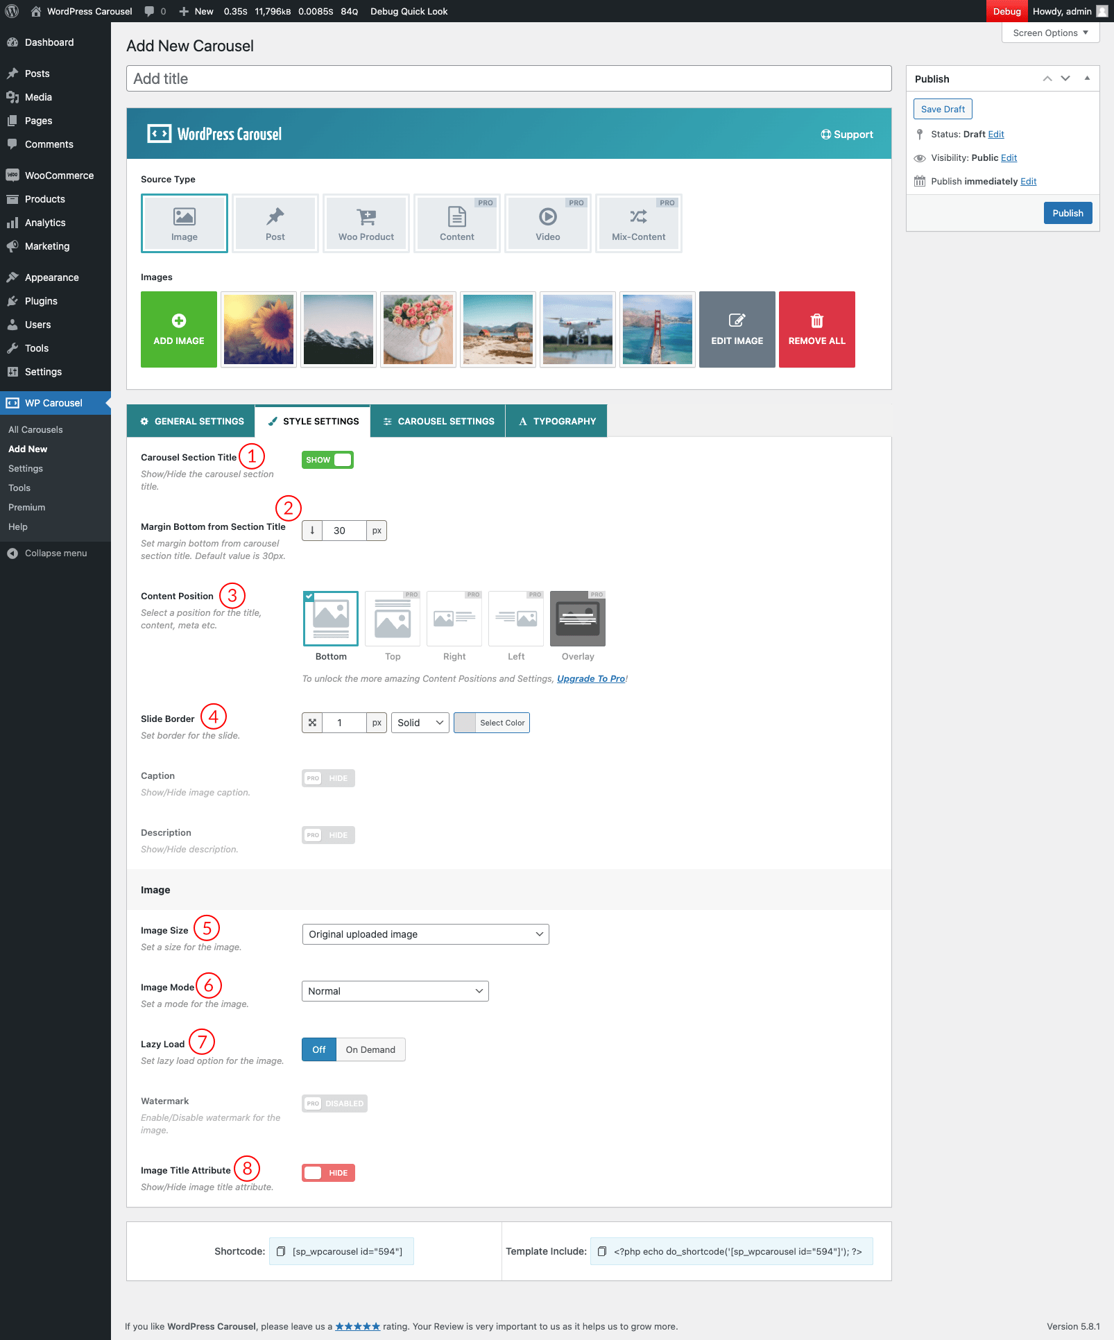This screenshot has width=1114, height=1340.
Task: Copy the shortcode using the clipboard icon
Action: [x=281, y=1251]
